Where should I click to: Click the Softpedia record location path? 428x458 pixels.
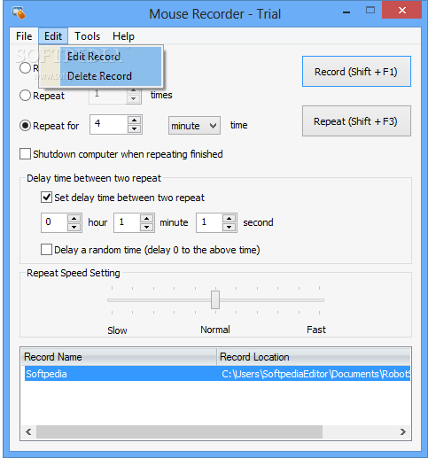[x=315, y=374]
